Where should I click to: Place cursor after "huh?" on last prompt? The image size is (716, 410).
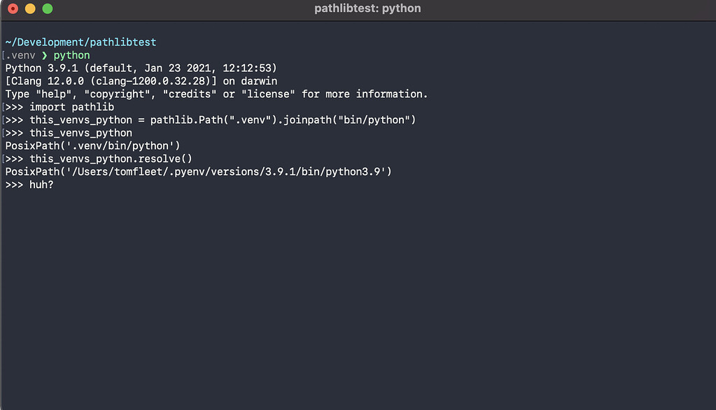(55, 185)
